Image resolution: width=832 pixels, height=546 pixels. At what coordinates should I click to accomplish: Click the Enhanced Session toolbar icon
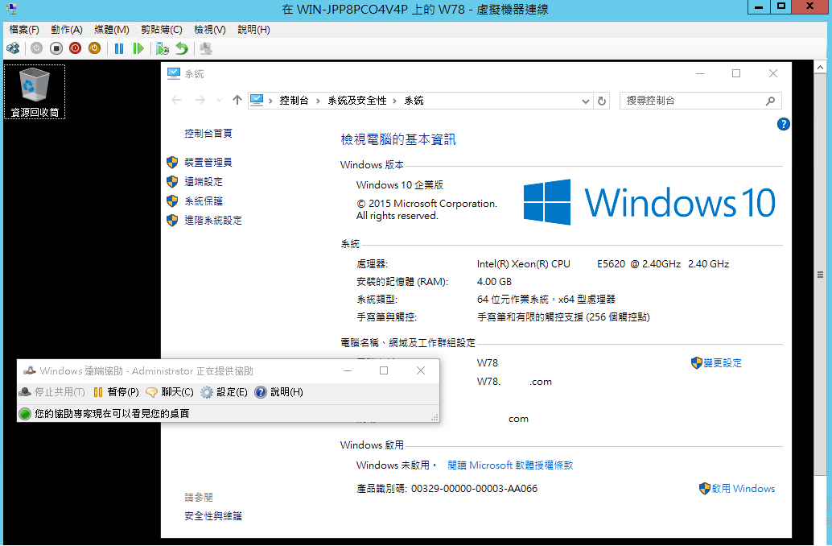pyautogui.click(x=206, y=48)
